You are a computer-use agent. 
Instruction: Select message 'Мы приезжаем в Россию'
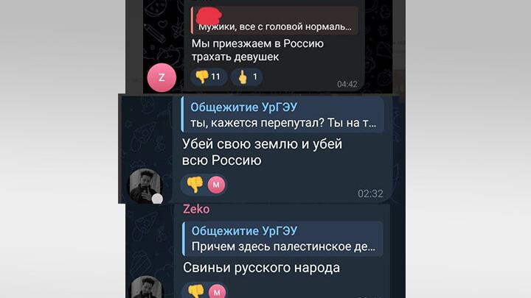coord(257,50)
